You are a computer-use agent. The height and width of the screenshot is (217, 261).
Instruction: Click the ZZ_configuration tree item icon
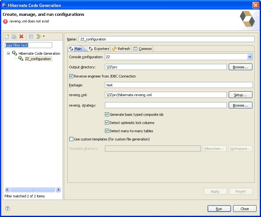pyautogui.click(x=21, y=59)
